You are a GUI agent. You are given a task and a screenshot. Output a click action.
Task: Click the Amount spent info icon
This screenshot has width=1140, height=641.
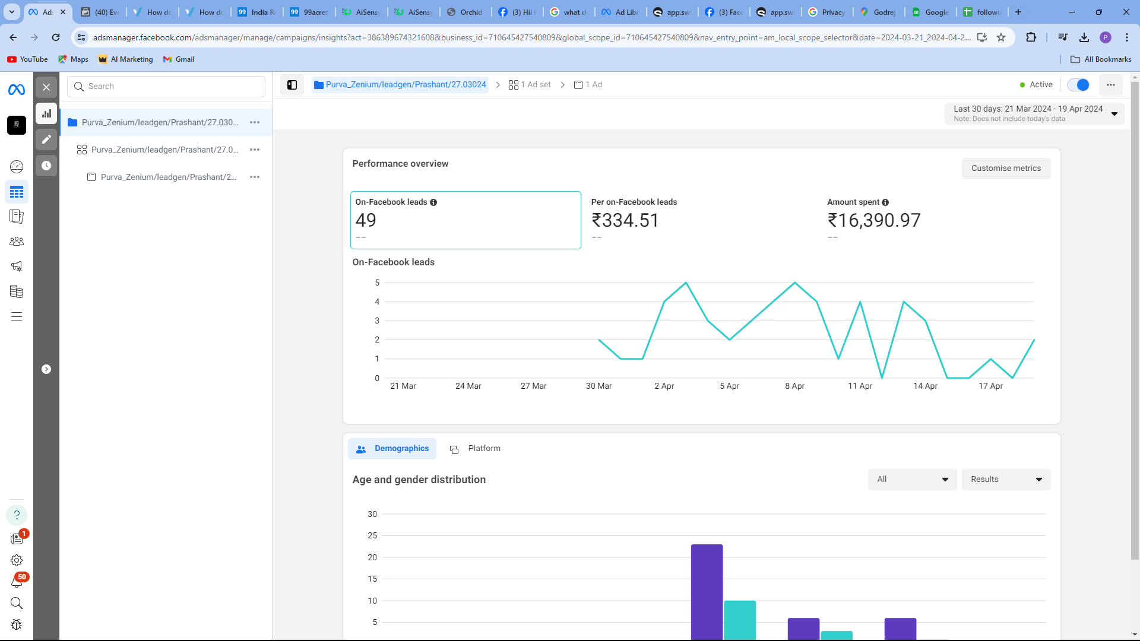885,202
